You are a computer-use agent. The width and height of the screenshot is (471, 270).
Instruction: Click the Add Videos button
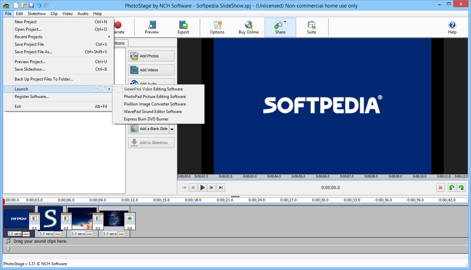(x=151, y=70)
